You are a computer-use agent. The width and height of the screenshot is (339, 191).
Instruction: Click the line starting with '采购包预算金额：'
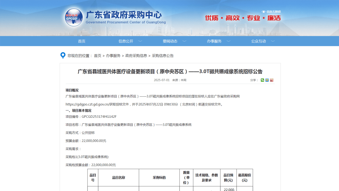(91, 165)
